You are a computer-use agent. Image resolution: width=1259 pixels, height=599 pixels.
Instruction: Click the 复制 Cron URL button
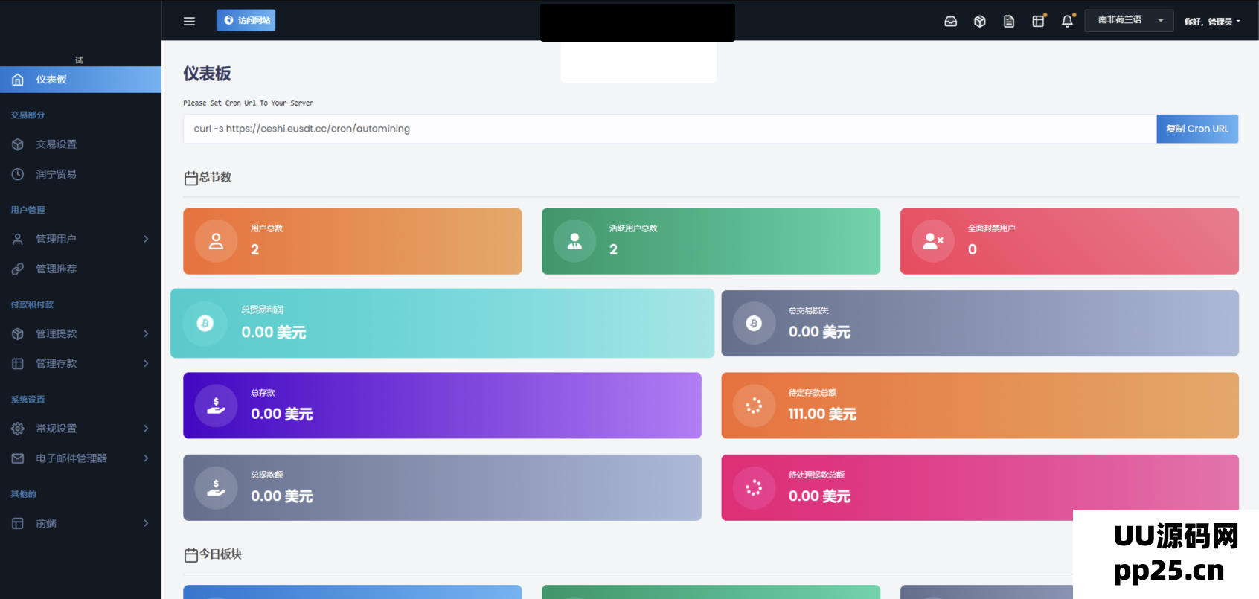1197,129
